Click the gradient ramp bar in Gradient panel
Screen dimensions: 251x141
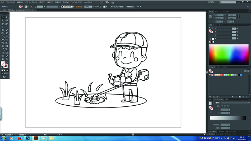(228, 118)
